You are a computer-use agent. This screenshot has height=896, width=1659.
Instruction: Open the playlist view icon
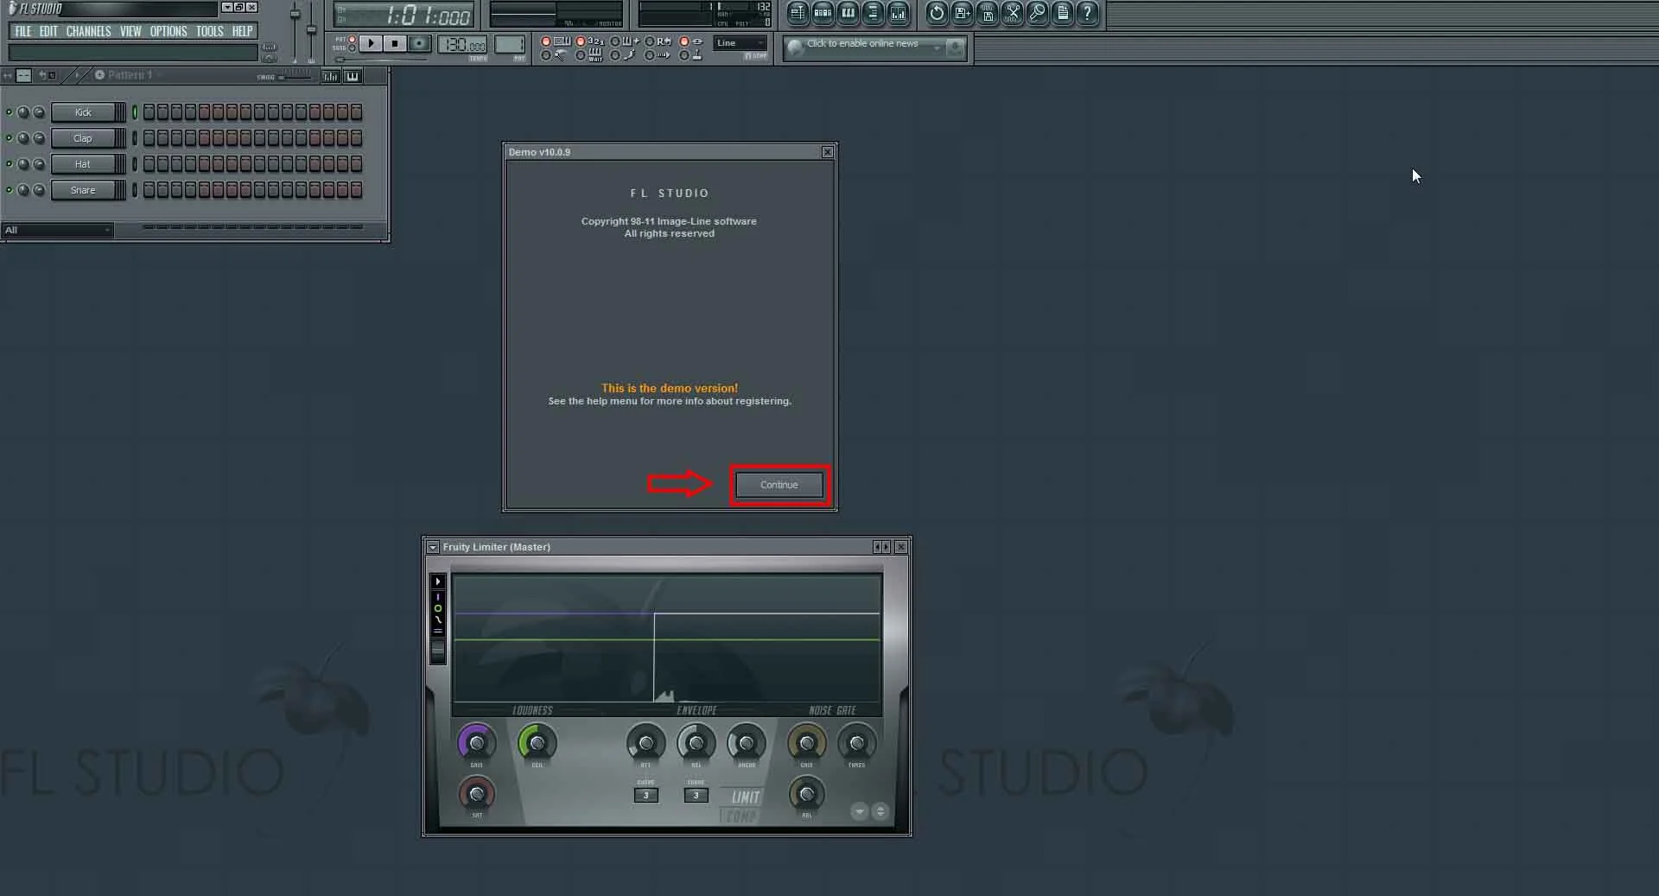click(x=798, y=13)
